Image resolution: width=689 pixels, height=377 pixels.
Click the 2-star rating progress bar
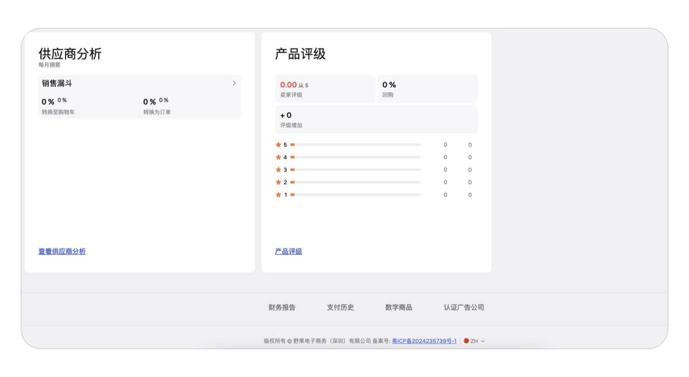355,182
